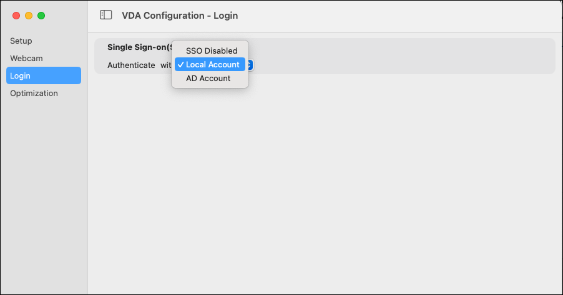
Task: Click the Single Sign-on heading
Action: tap(139, 47)
